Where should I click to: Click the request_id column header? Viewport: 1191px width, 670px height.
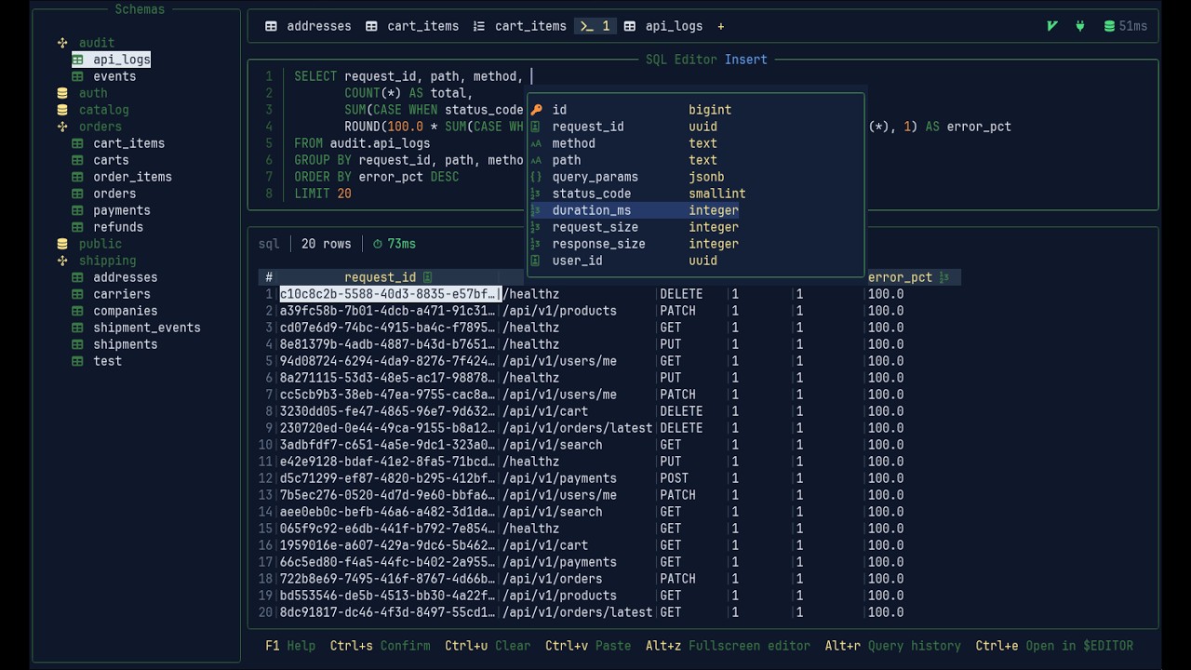coord(381,277)
